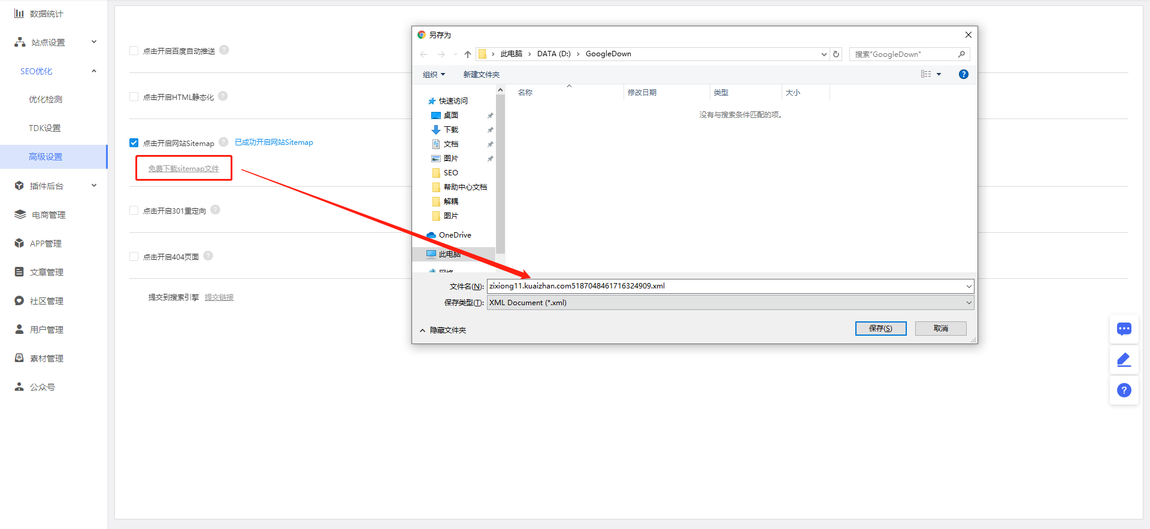1150x529 pixels.
Task: Click the question icon beside Baidu auto push
Action: coord(224,50)
